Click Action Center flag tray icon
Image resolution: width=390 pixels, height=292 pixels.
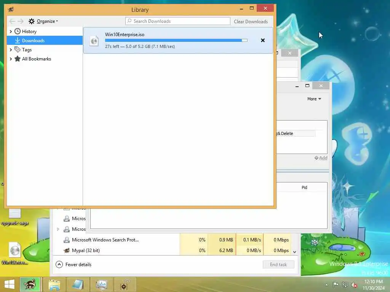(336, 284)
